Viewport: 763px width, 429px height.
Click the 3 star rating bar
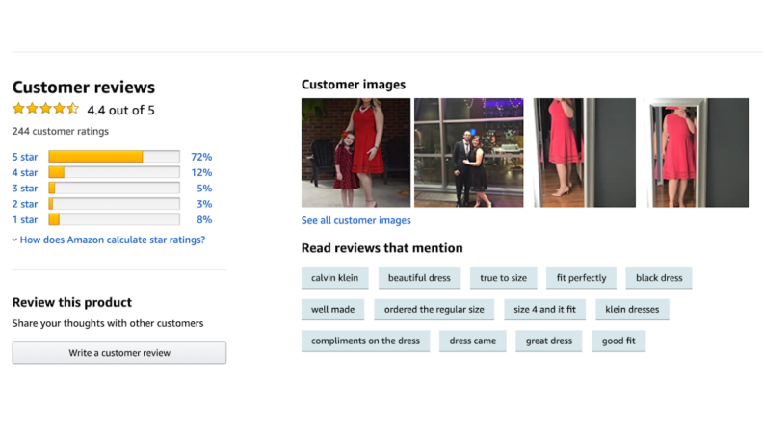coord(115,188)
